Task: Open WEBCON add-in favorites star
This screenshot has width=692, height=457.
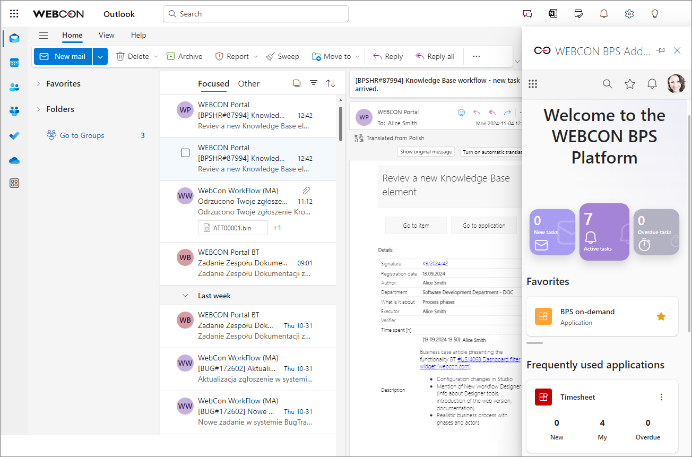Action: [x=630, y=84]
